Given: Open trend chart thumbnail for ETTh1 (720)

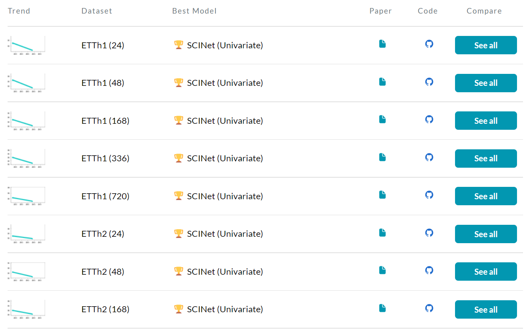Looking at the screenshot, I should point(26,196).
